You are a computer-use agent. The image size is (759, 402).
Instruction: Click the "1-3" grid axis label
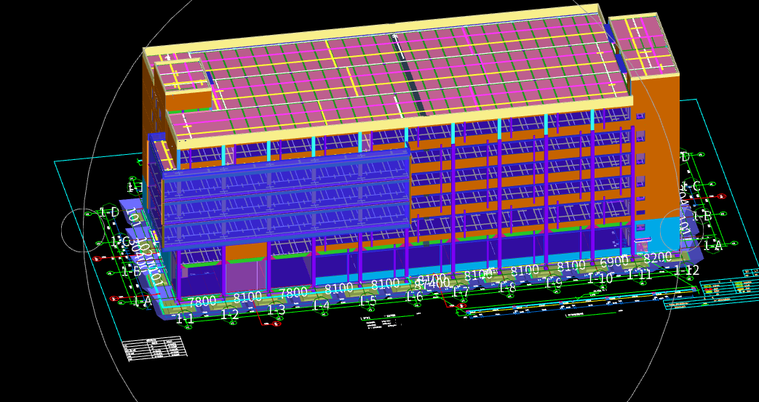tap(276, 310)
